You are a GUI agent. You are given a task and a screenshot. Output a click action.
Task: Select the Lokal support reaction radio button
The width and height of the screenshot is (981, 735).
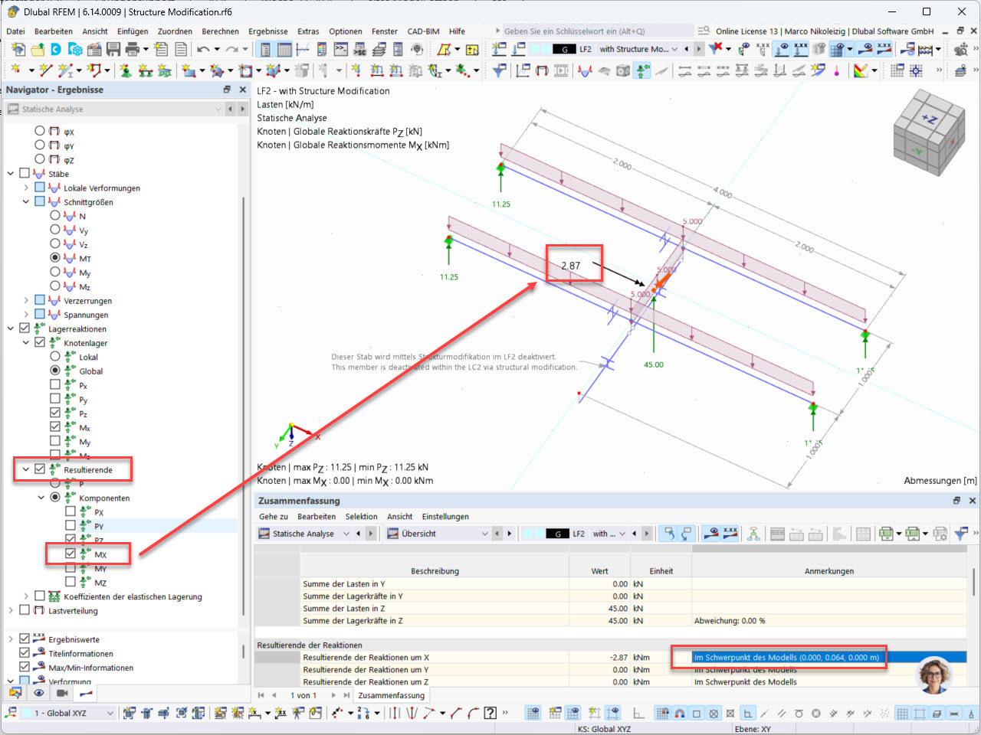pyautogui.click(x=55, y=357)
